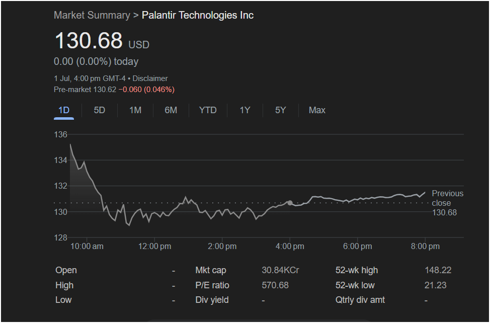Click the 12:00 pm axis label

[x=154, y=247]
